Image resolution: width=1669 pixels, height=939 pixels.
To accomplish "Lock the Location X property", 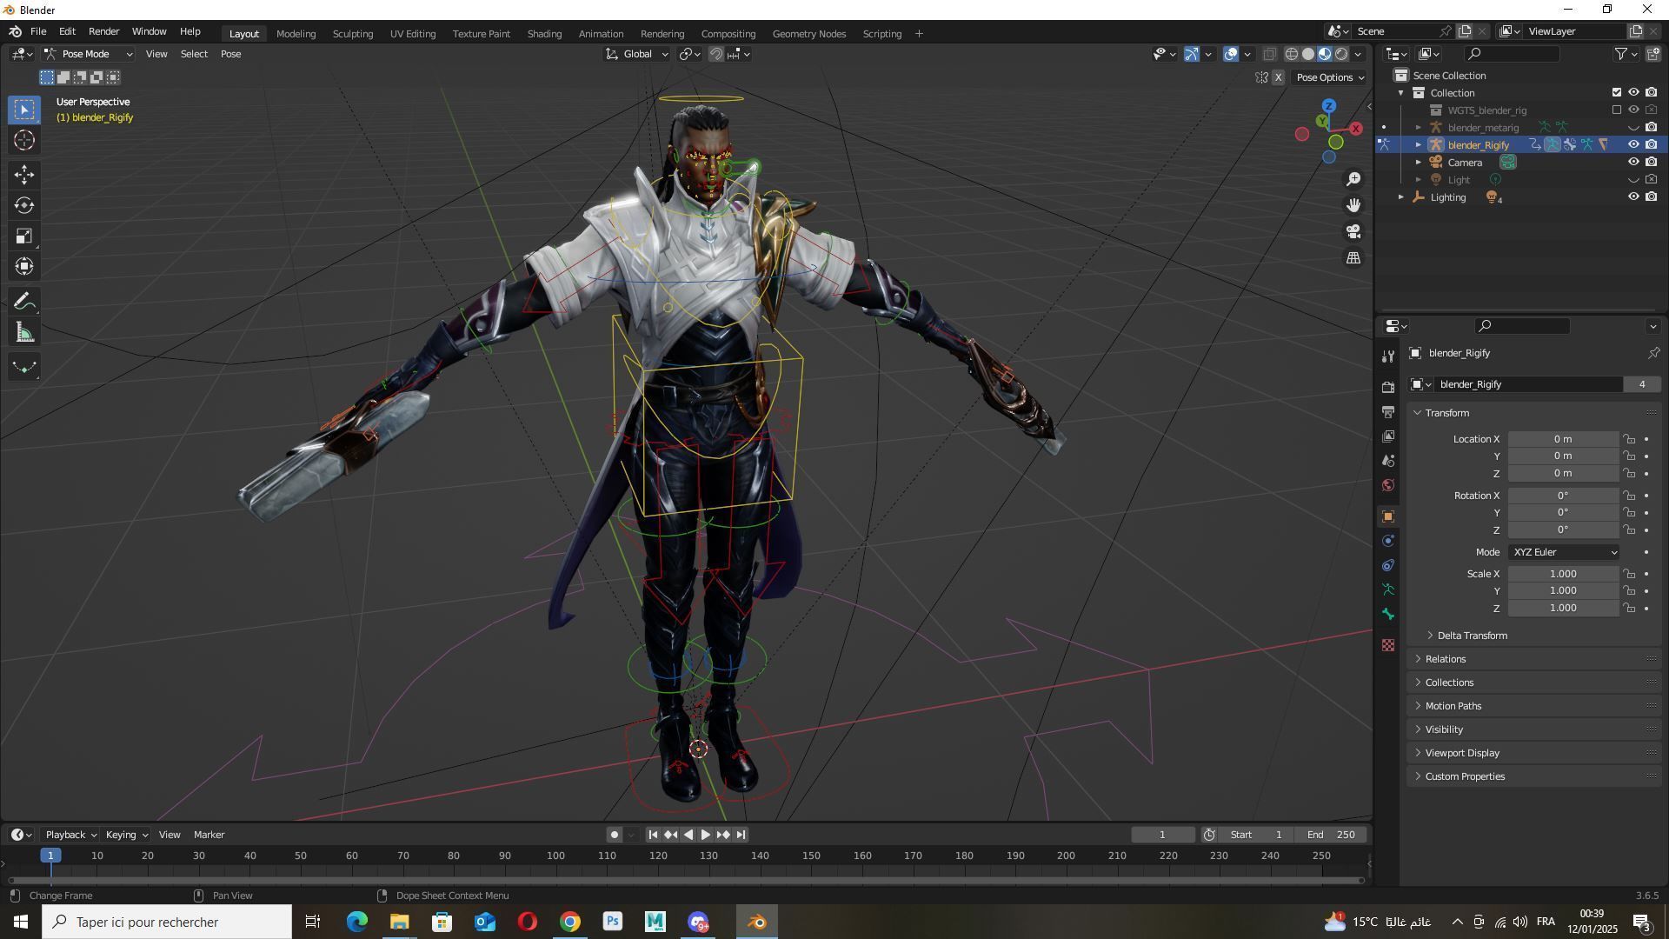I will pyautogui.click(x=1629, y=439).
